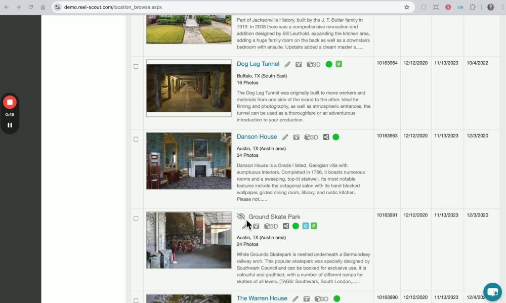Open the Danson House link

click(x=257, y=137)
